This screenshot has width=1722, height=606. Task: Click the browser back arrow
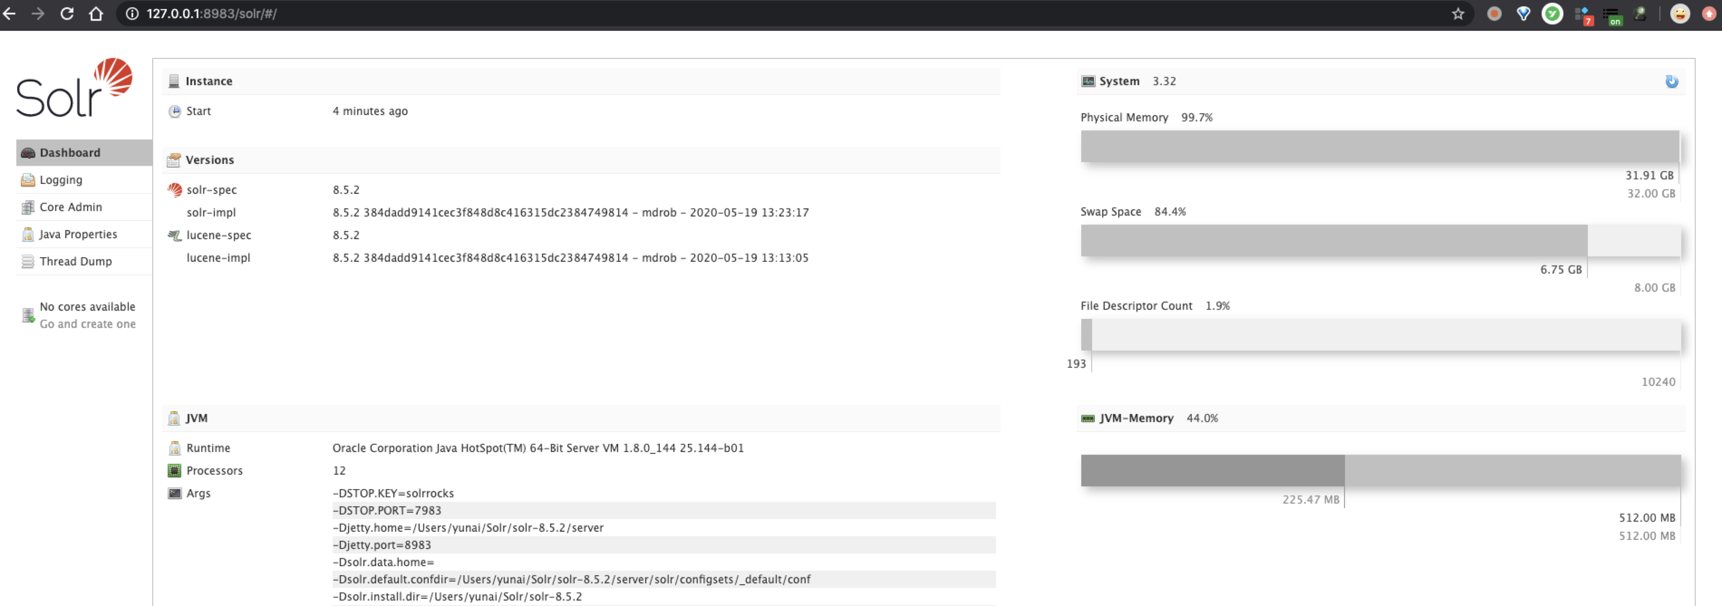coord(10,14)
